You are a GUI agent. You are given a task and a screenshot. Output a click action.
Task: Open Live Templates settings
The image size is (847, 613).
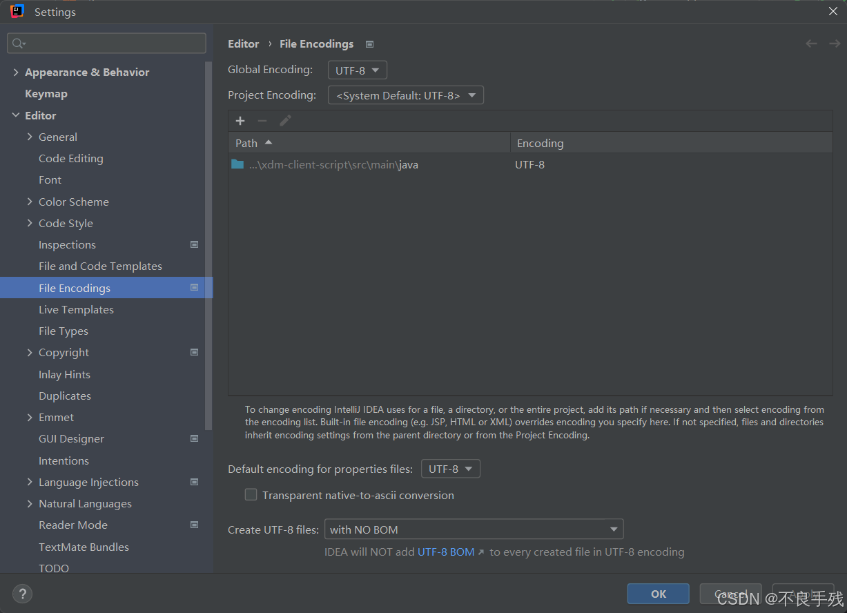tap(76, 309)
